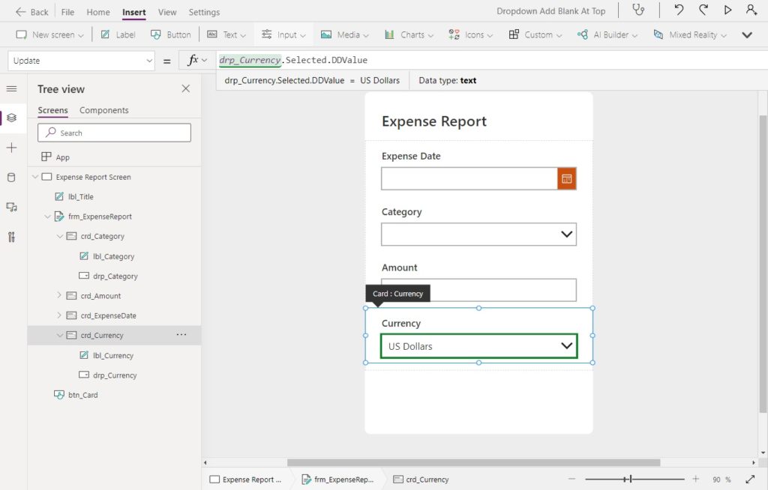
Task: Open the hamburger menu in left rail
Action: pyautogui.click(x=12, y=88)
